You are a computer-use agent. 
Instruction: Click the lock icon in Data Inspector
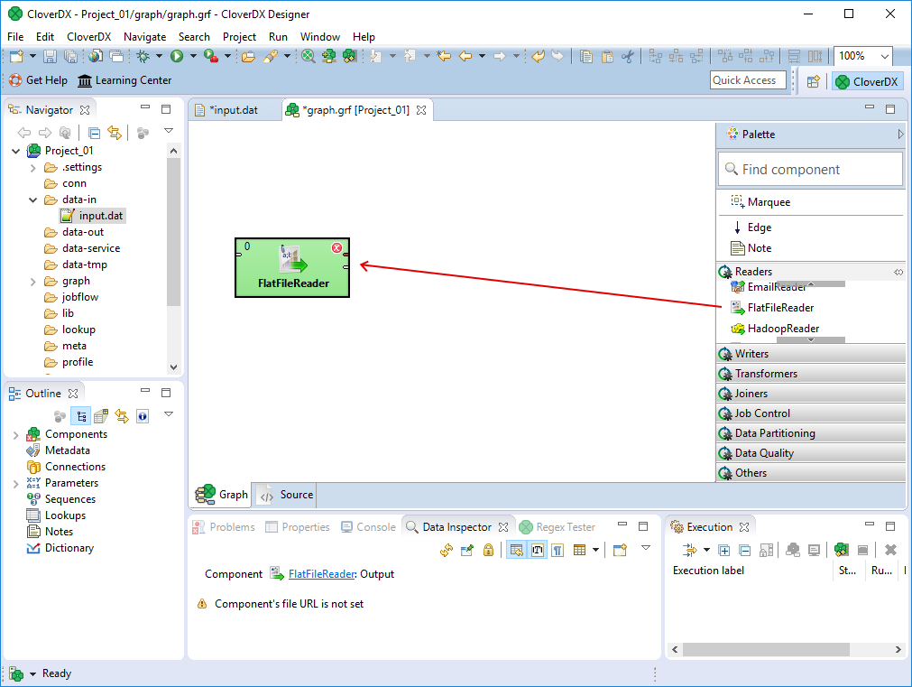[x=488, y=550]
